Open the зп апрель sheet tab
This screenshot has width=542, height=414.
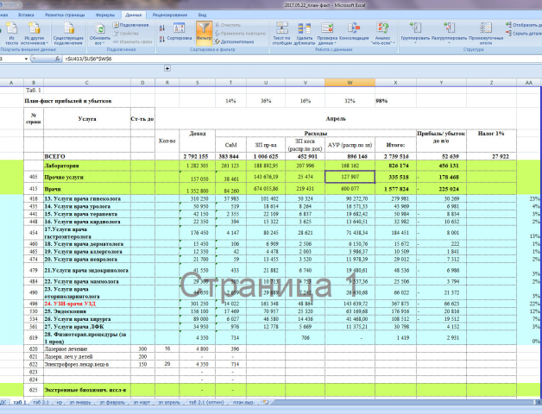click(169, 403)
